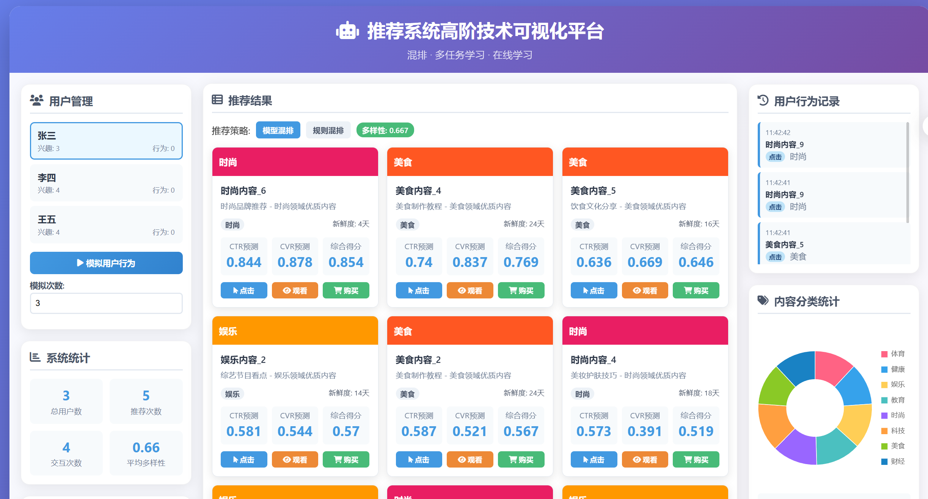Click 模拟用户行为 button
928x499 pixels.
click(x=106, y=263)
